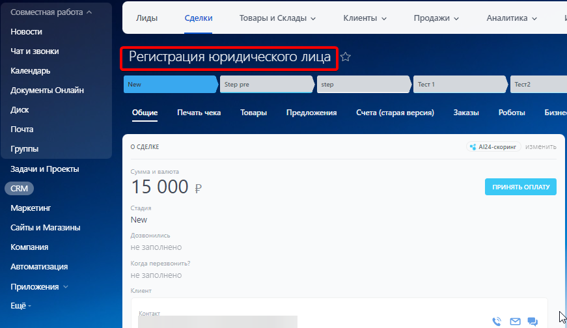Call the contact via phone icon
567x328 pixels.
pyautogui.click(x=497, y=321)
